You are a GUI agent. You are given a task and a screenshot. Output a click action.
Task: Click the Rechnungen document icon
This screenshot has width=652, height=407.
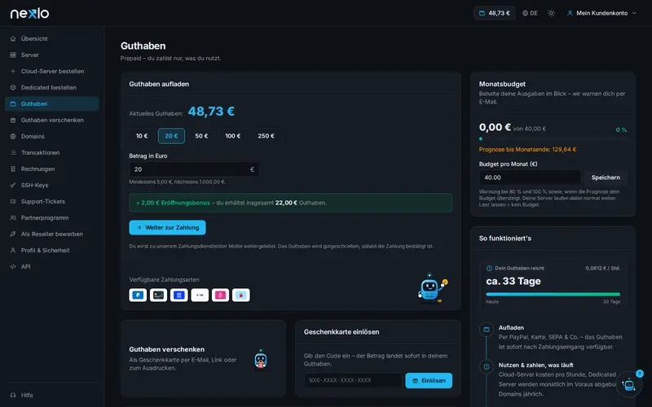coord(13,169)
